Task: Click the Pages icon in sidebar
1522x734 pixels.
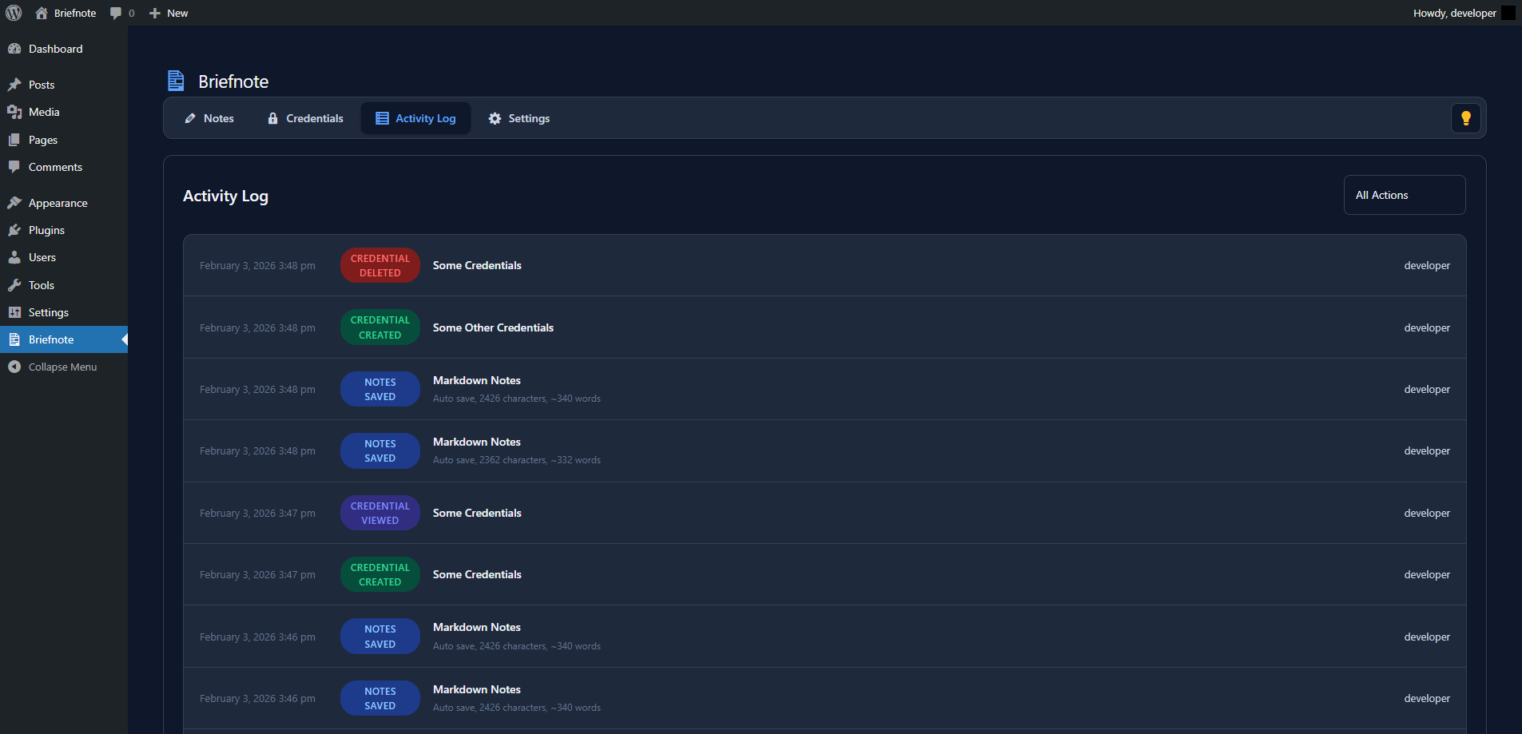Action: [x=14, y=140]
